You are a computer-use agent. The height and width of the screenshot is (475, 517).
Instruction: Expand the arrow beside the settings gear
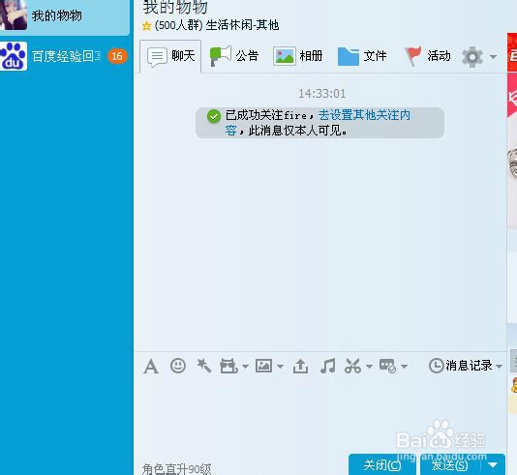[x=493, y=57]
